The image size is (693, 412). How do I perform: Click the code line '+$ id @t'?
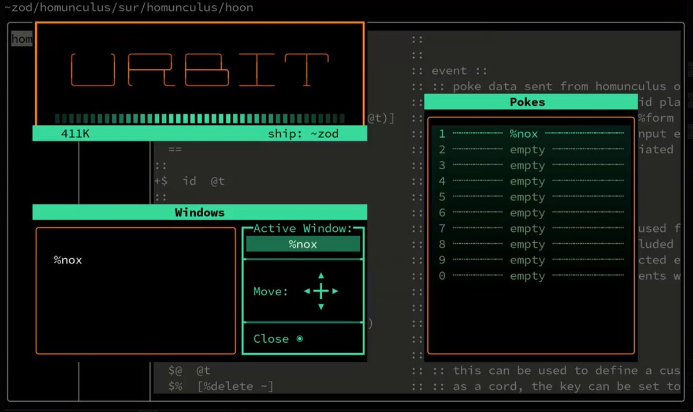coord(189,181)
